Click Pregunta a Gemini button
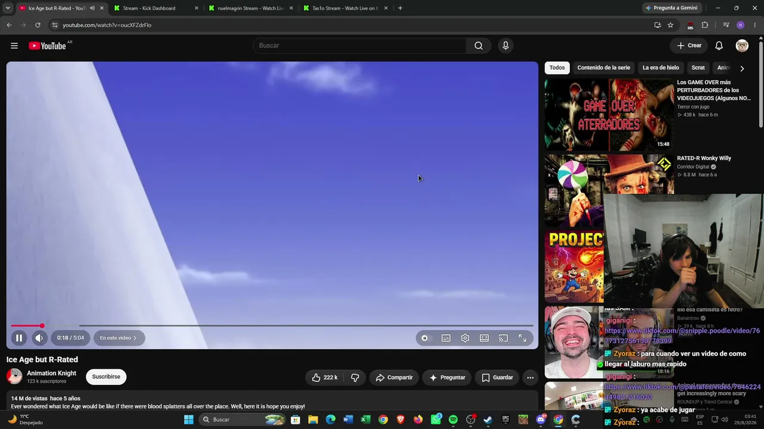The width and height of the screenshot is (764, 429). tap(671, 8)
